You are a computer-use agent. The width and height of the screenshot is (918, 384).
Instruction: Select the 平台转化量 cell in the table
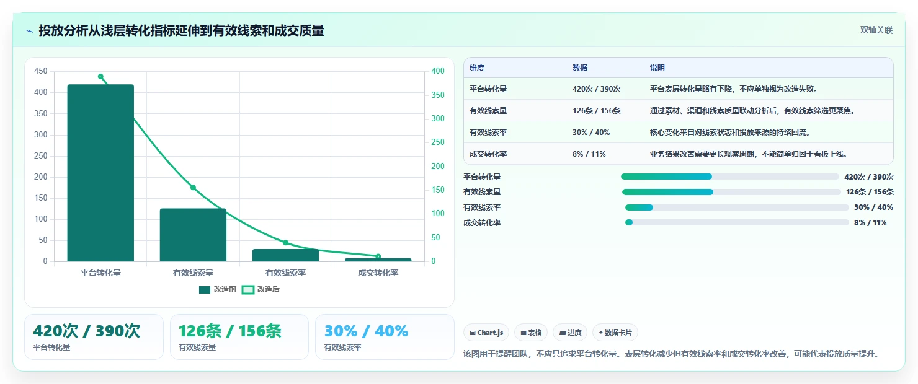click(x=488, y=89)
